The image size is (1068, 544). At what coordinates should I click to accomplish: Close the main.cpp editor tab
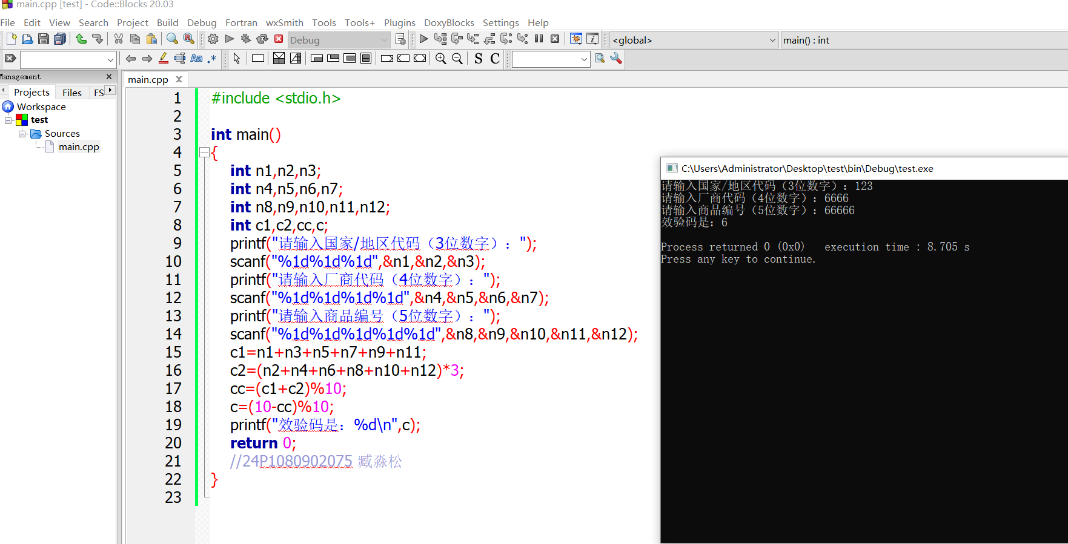(x=179, y=79)
